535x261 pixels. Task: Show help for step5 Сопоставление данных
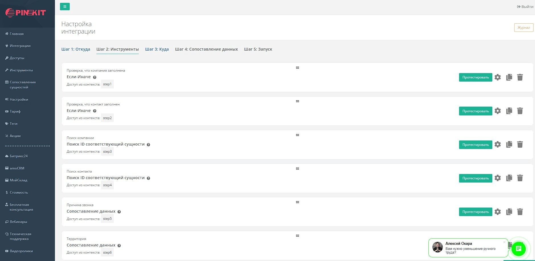[119, 212]
